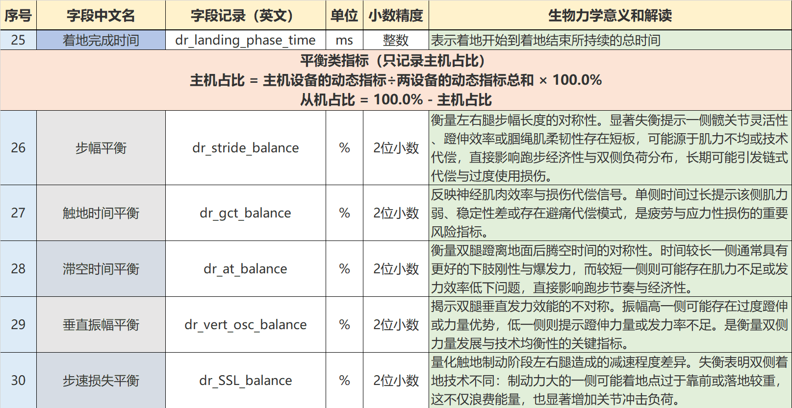
Task: Click the '触地时间平衡' cell
Action: pyautogui.click(x=101, y=213)
